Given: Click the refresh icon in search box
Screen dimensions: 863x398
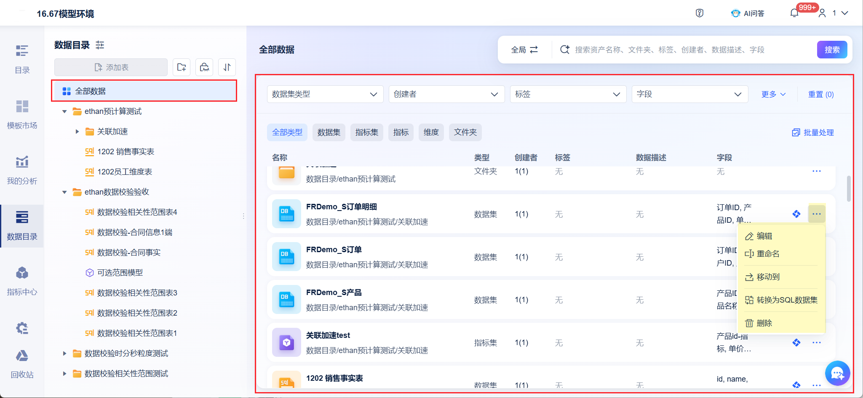Looking at the screenshot, I should 564,50.
